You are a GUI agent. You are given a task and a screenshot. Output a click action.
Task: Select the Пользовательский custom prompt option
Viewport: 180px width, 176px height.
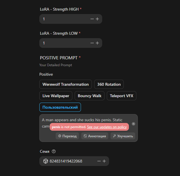(60, 107)
